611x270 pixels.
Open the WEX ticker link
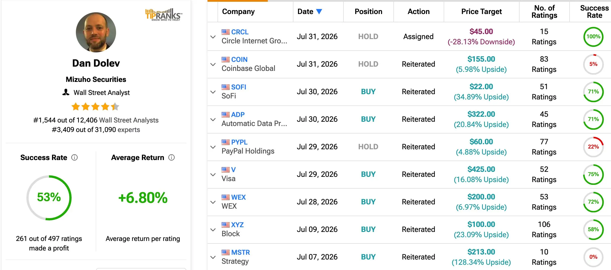[x=238, y=197]
